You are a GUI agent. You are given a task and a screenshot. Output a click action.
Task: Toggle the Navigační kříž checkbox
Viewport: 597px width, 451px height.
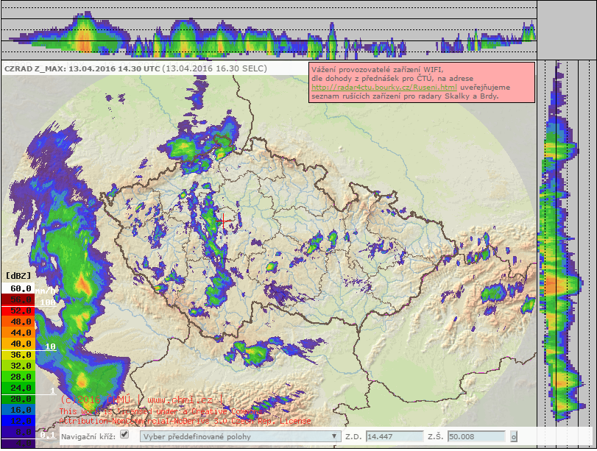[x=124, y=434]
